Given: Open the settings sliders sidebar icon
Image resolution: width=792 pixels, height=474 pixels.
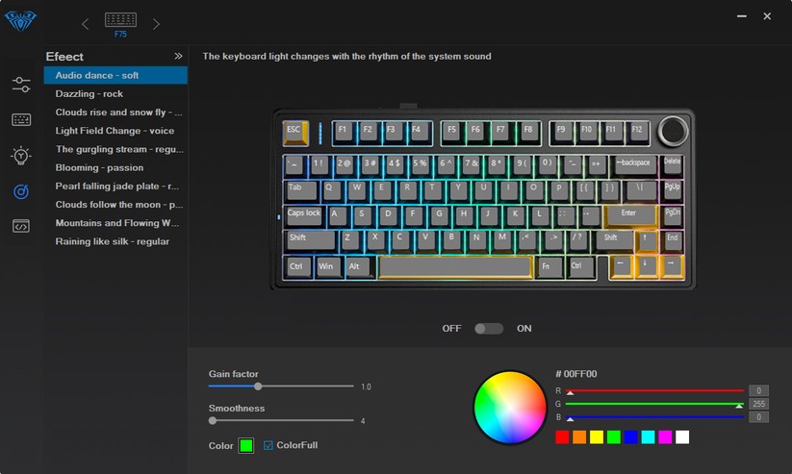Looking at the screenshot, I should coord(21,85).
